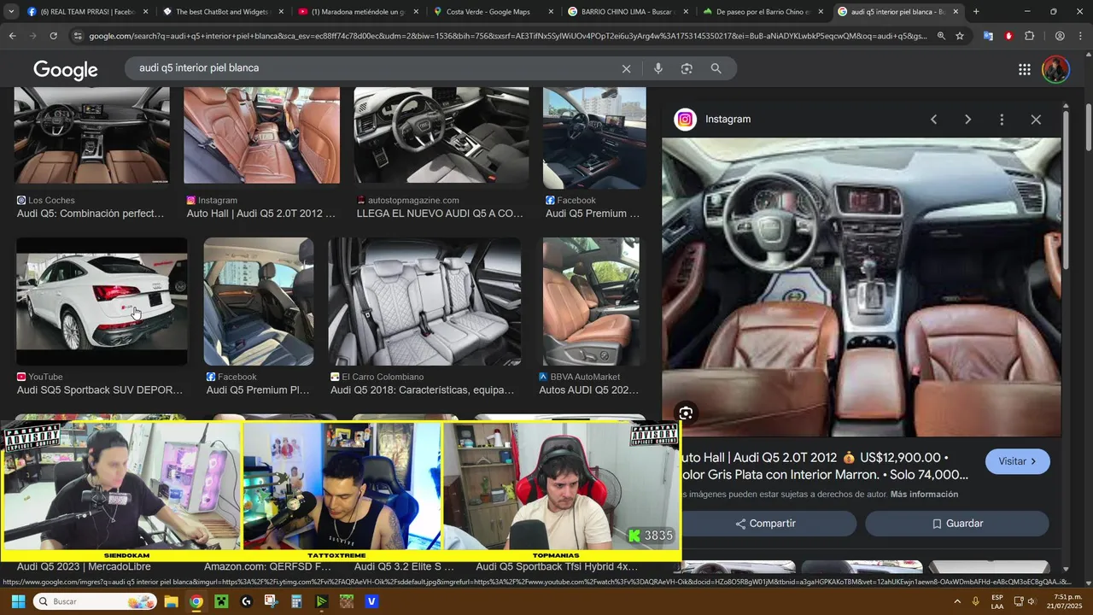Open the Chrome extensions puzzle menu

click(1030, 36)
